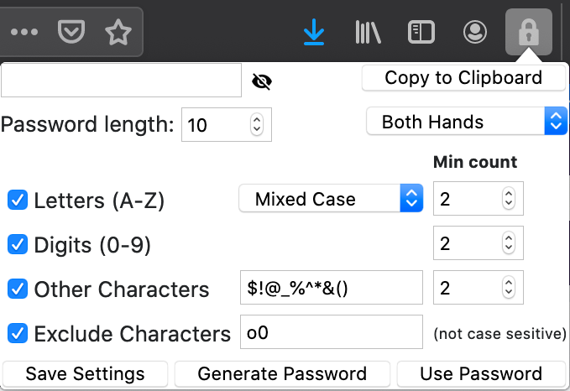Click the Save to Pocket icon
This screenshot has width=570, height=391.
tap(71, 33)
